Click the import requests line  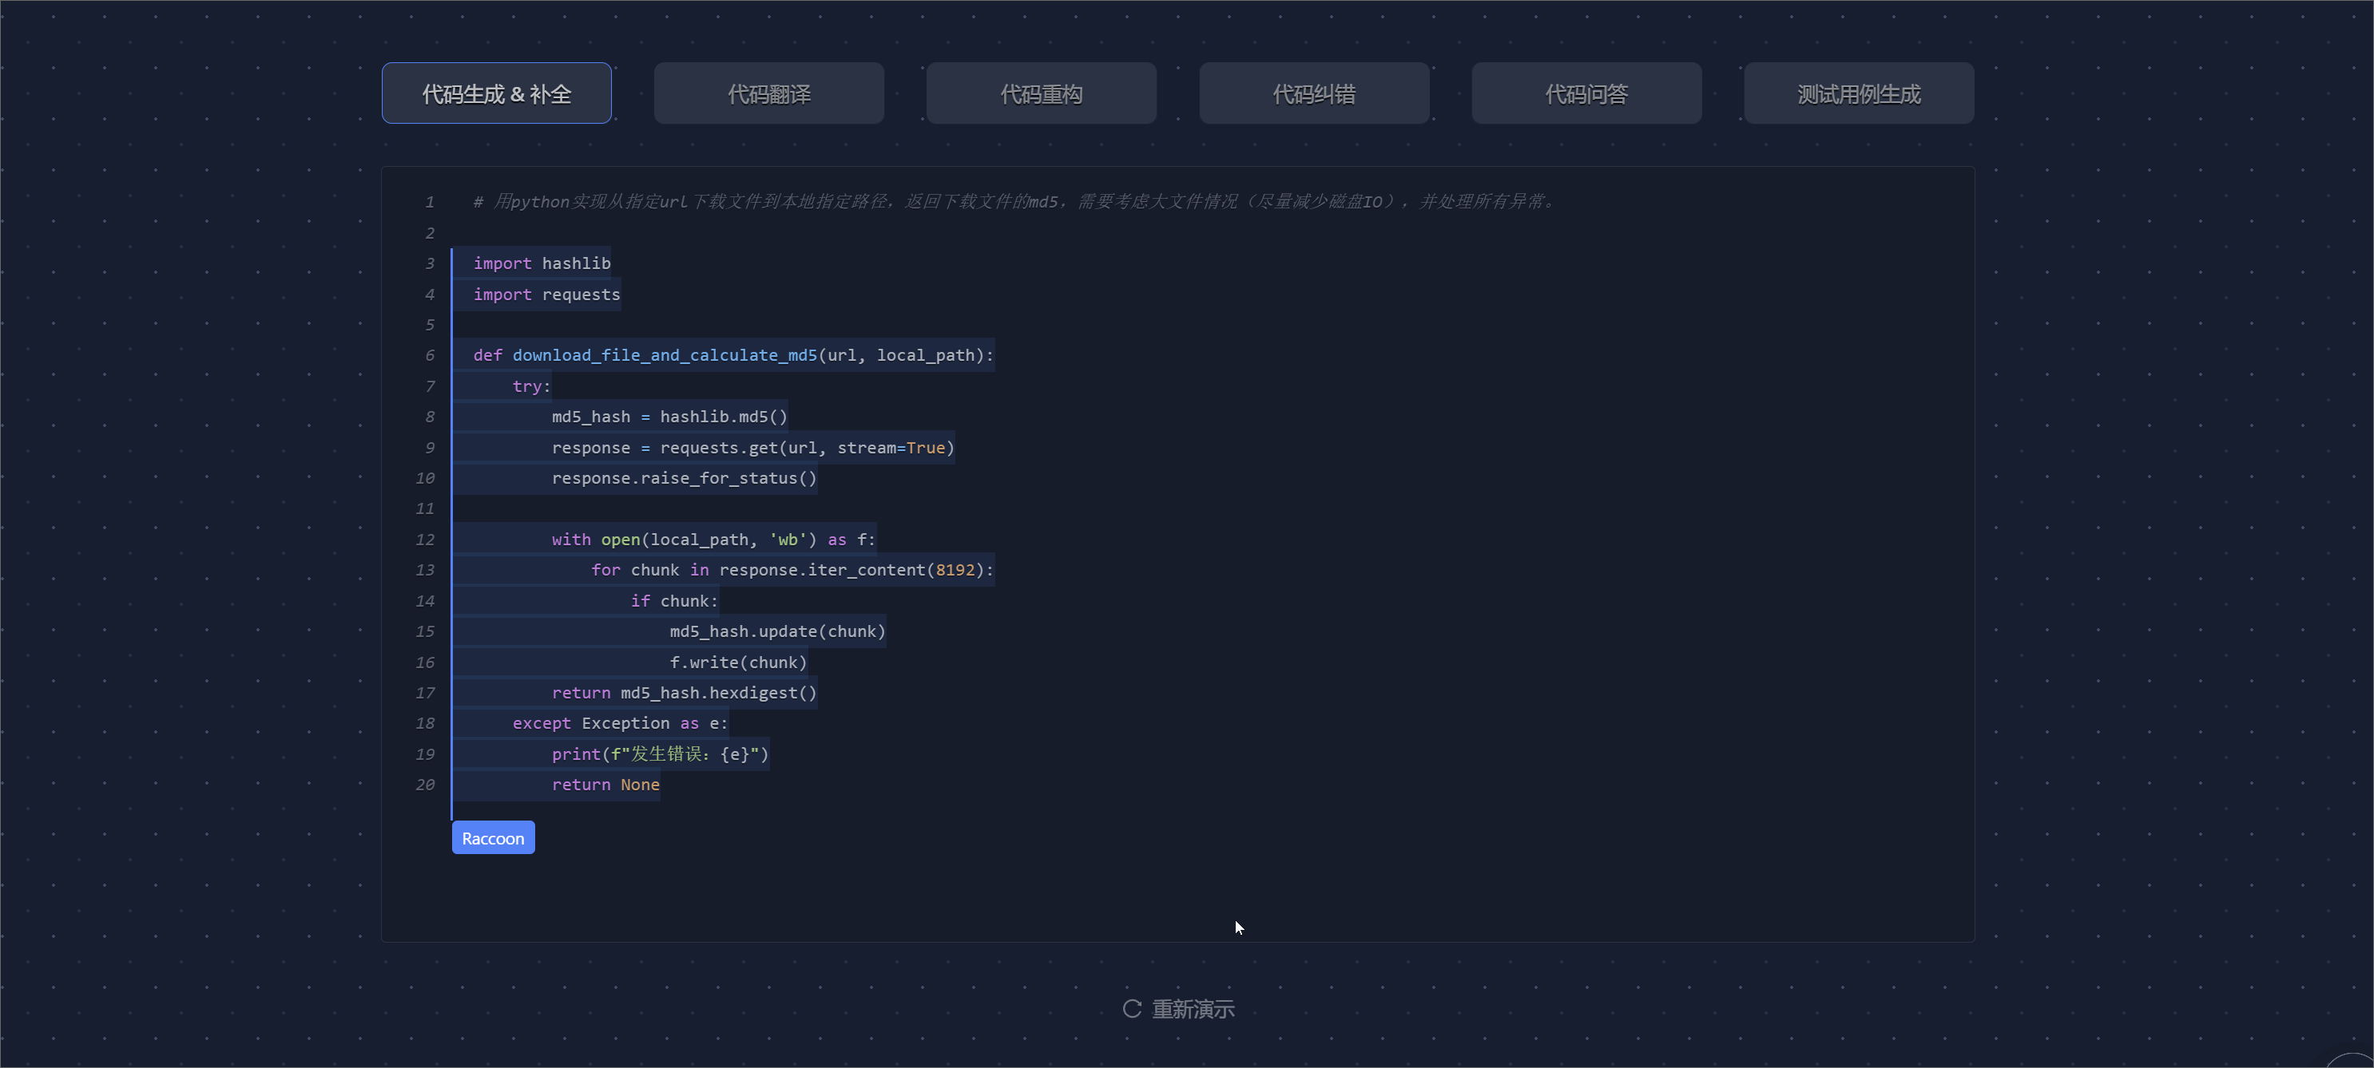(x=546, y=295)
